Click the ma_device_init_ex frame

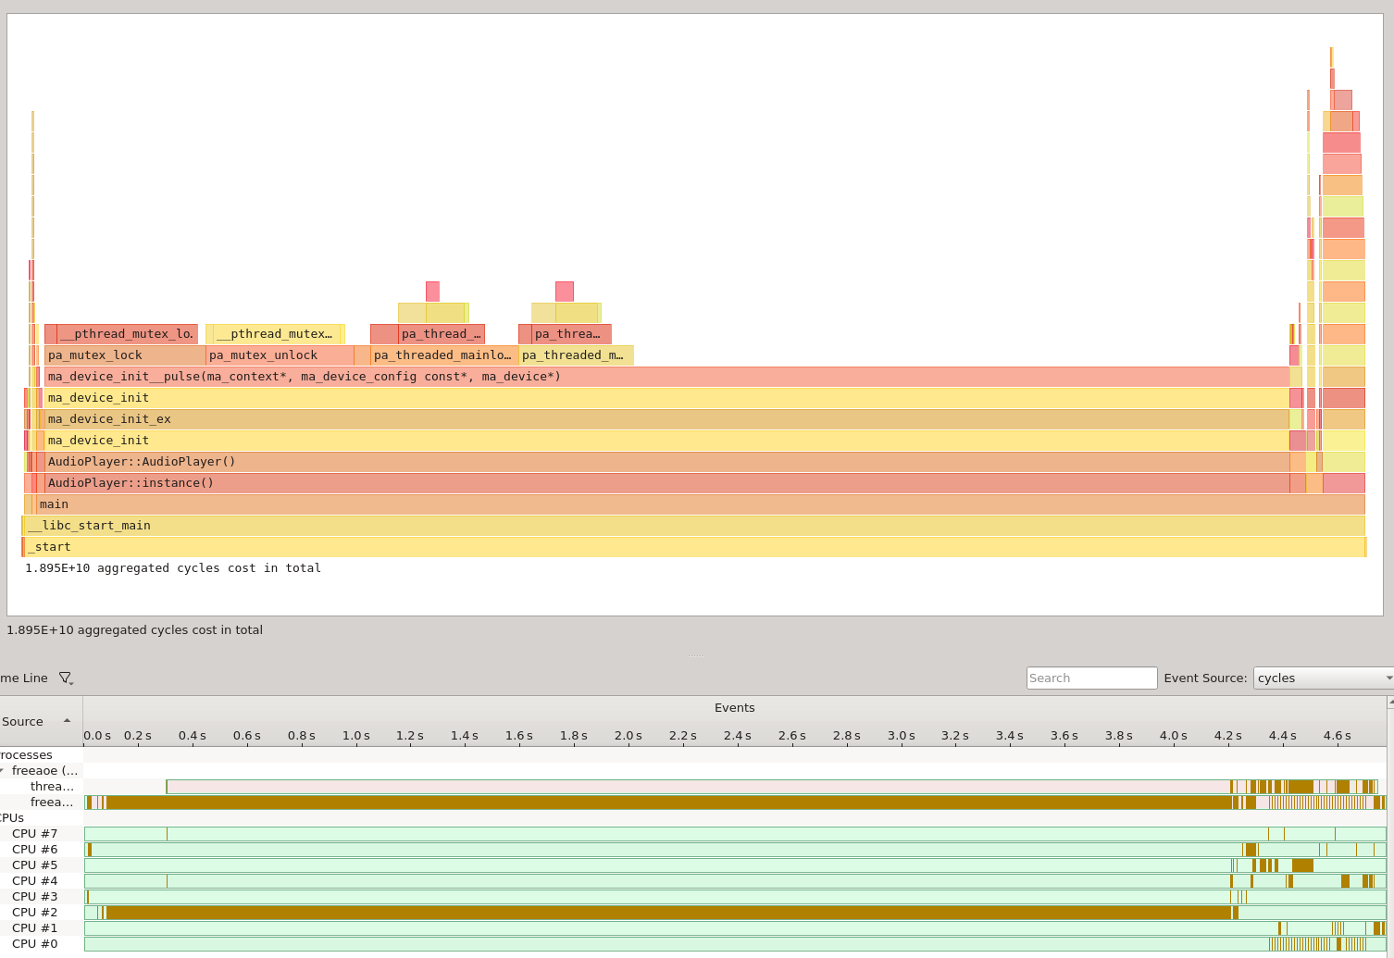(x=370, y=418)
